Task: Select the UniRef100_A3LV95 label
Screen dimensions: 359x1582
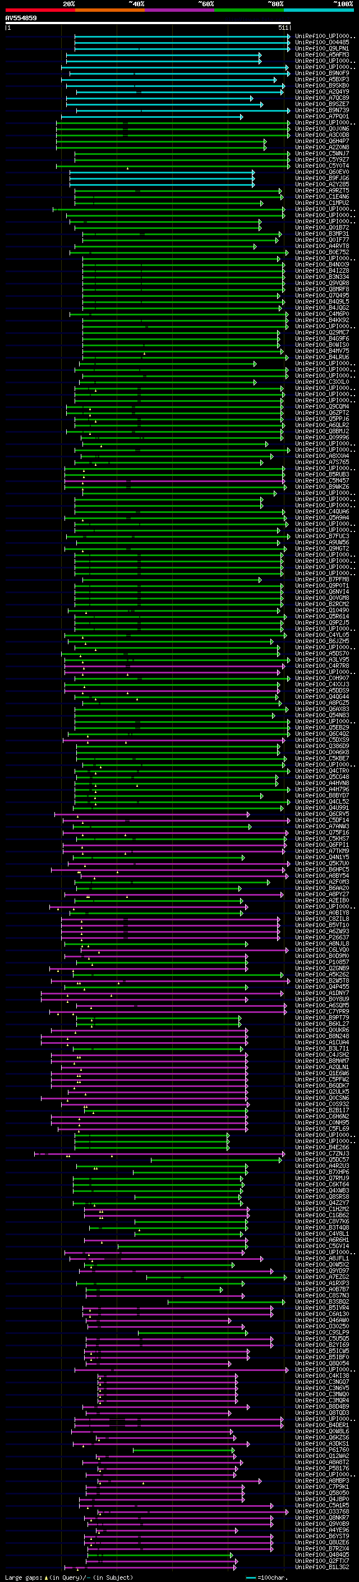Action: (321, 659)
